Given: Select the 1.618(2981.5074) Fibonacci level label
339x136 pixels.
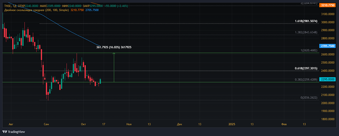Looking at the screenshot, I should [306, 21].
